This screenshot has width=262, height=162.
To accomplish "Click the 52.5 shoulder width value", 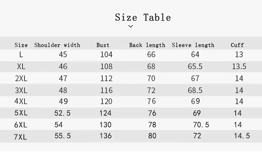I will coord(62,113).
